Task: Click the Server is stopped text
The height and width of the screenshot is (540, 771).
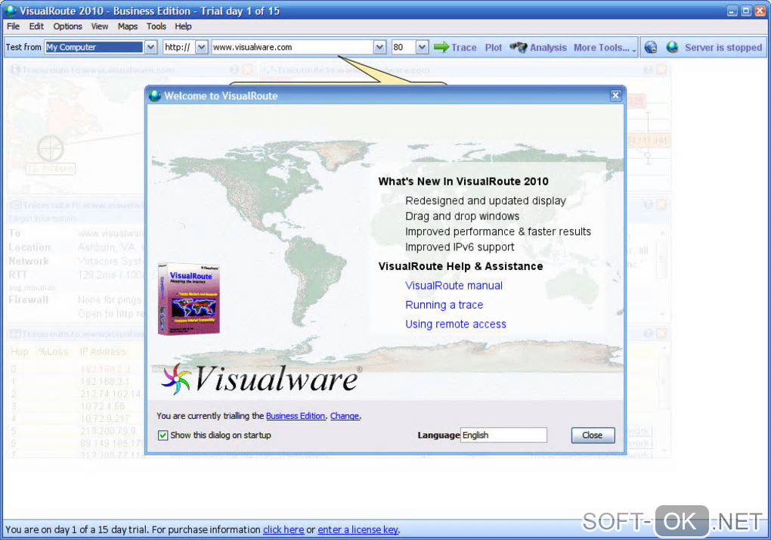Action: click(x=723, y=48)
